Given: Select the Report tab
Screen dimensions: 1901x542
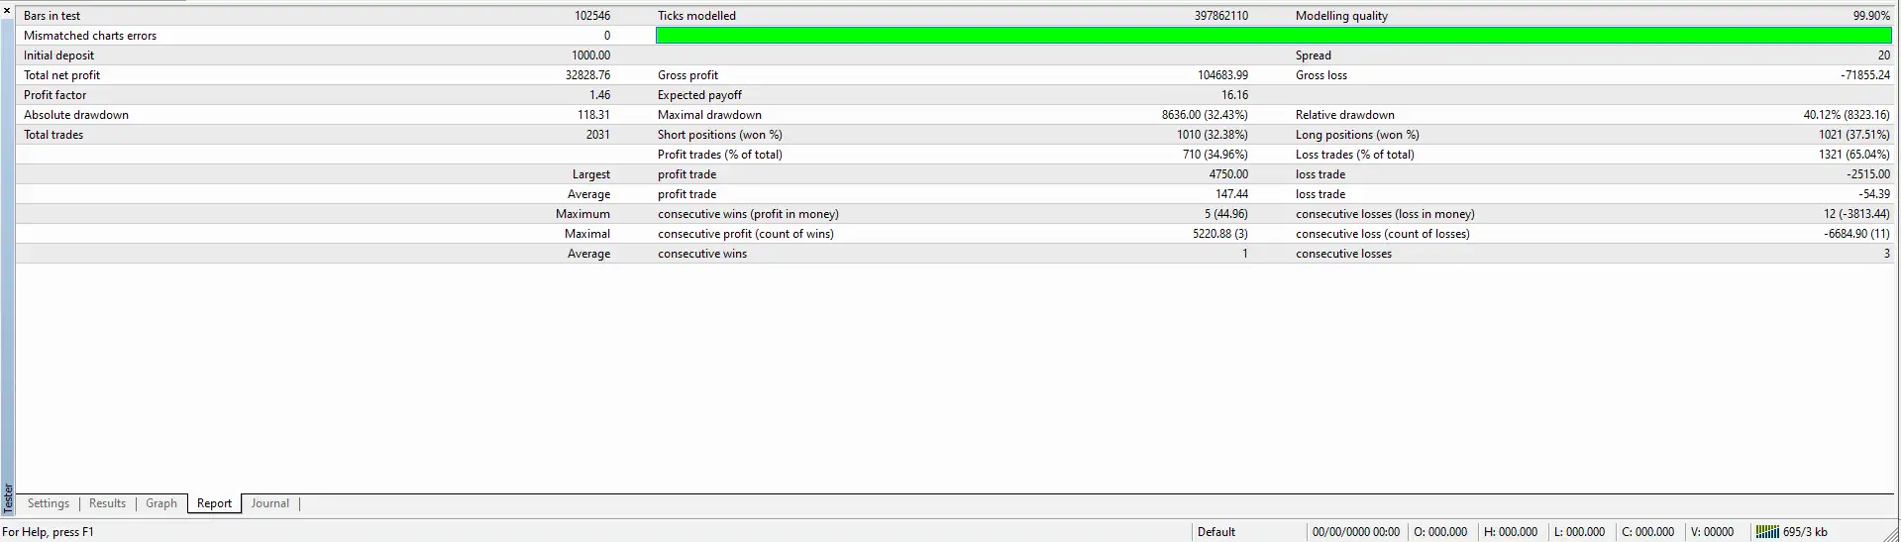Looking at the screenshot, I should pyautogui.click(x=214, y=503).
